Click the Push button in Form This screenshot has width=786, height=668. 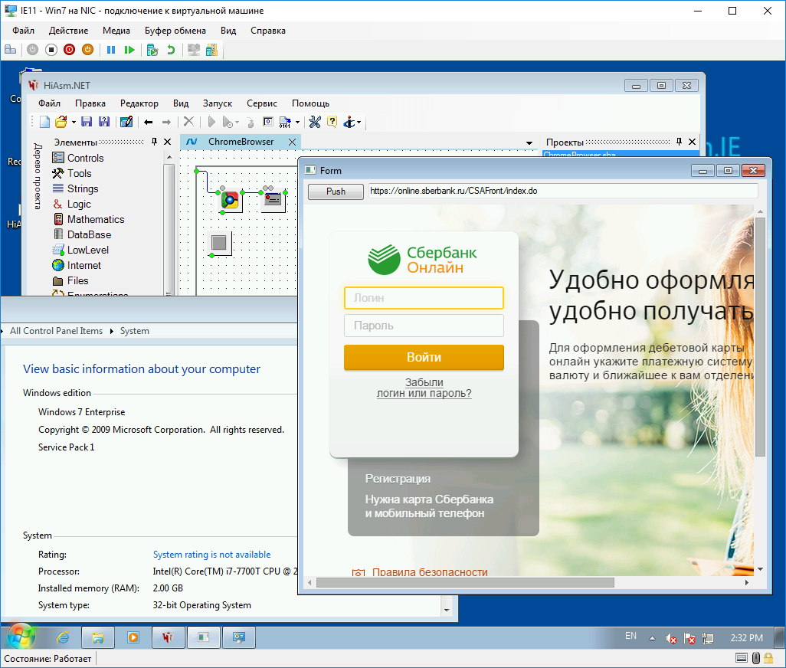click(x=336, y=192)
